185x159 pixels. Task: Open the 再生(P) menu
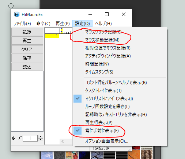coord(63,24)
